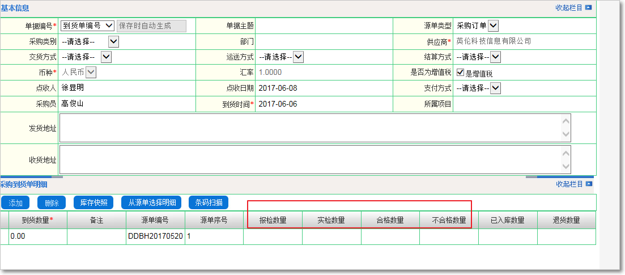Image resolution: width=625 pixels, height=275 pixels.
Task: Open 库存快照 inventory snapshot
Action: tap(93, 202)
